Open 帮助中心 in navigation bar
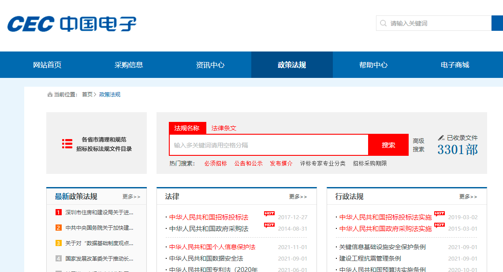503x272 pixels. point(373,65)
